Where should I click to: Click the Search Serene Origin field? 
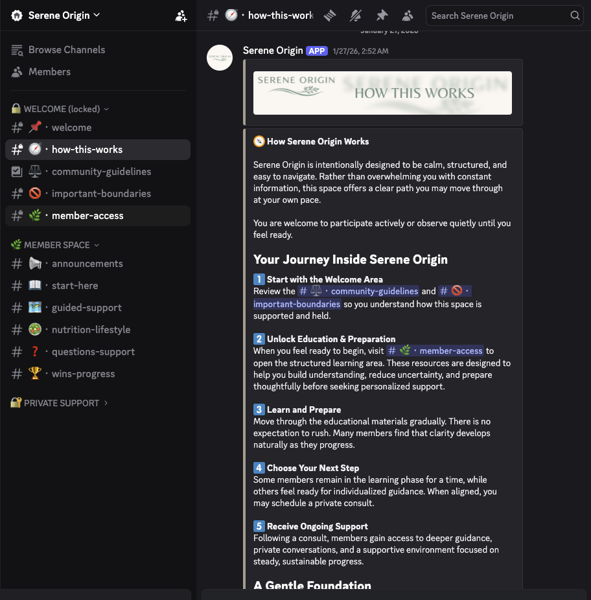496,16
